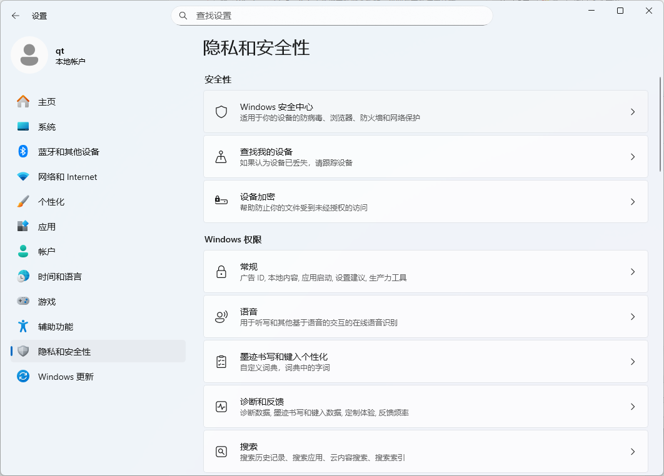The image size is (664, 476).
Task: Expand the 设备加密 chevron arrow
Action: tap(632, 202)
